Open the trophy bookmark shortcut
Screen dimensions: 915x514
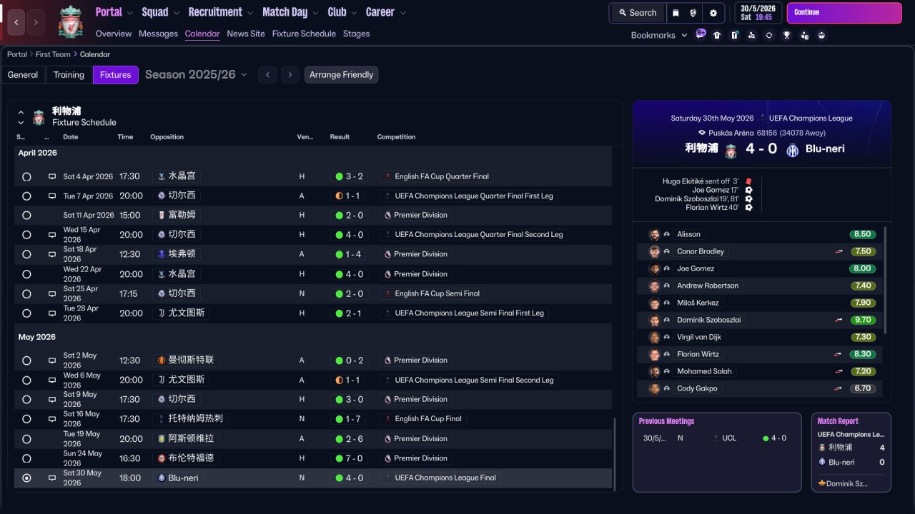point(786,35)
